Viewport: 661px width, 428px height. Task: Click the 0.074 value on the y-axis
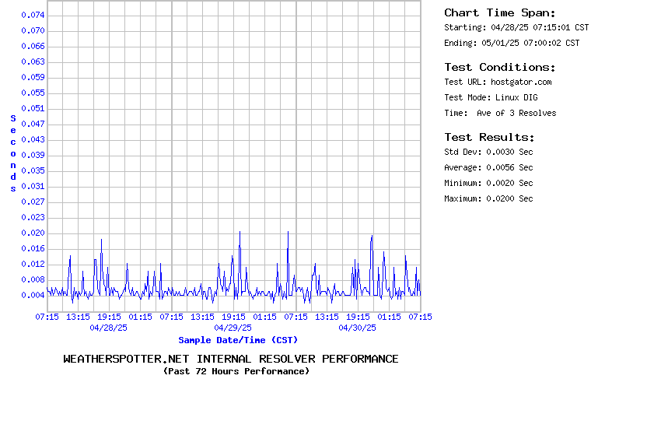(33, 15)
